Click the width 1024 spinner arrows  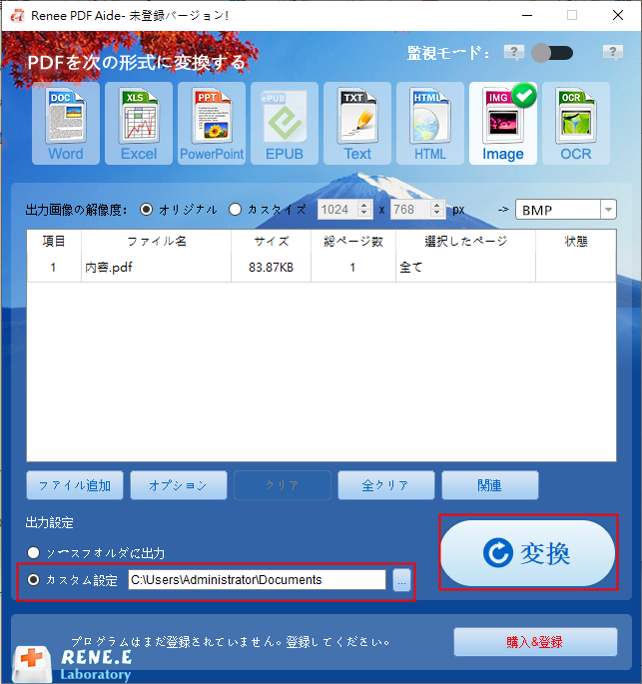(364, 210)
